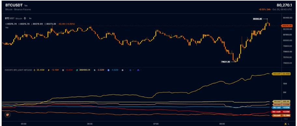Screen dimensions: 297x126
Task: Click the -42.40 (-0.05%) change value
Action: coord(66,24)
